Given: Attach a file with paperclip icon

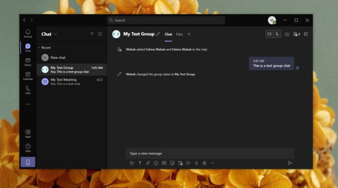Looking at the screenshot, I should 148,163.
